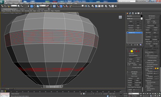Image resolution: width=161 pixels, height=97 pixels.
Task: Click the Connect button
Action: click(137, 85)
